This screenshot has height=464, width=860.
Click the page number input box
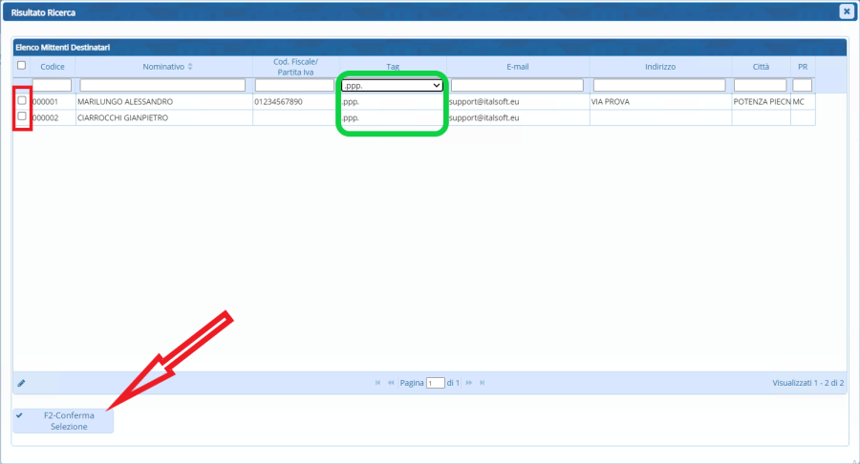point(435,384)
